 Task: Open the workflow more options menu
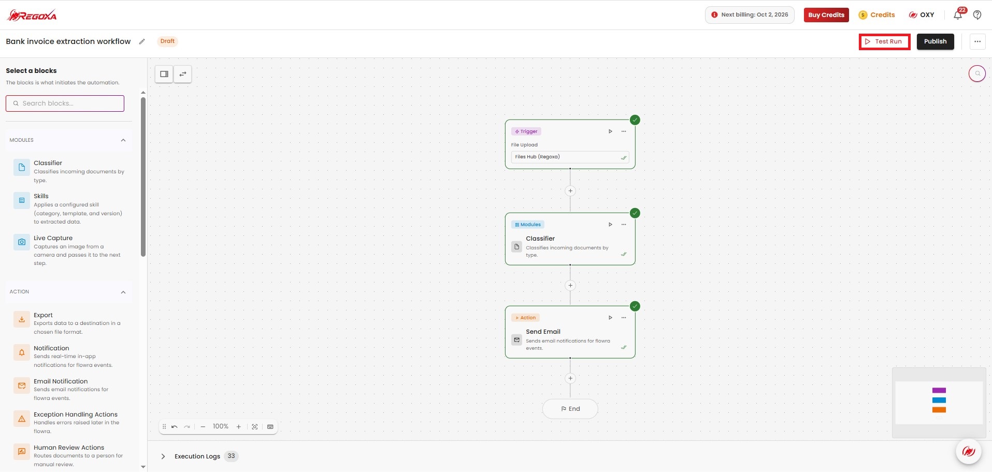(x=977, y=41)
